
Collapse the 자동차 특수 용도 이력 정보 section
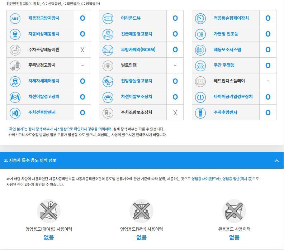click(x=276, y=160)
